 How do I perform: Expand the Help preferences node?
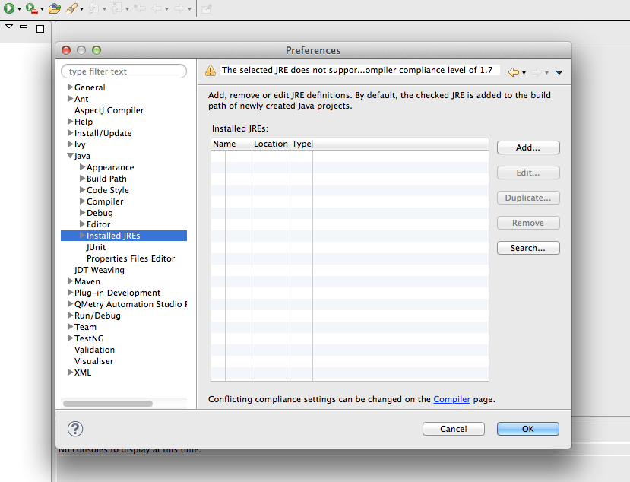click(71, 122)
